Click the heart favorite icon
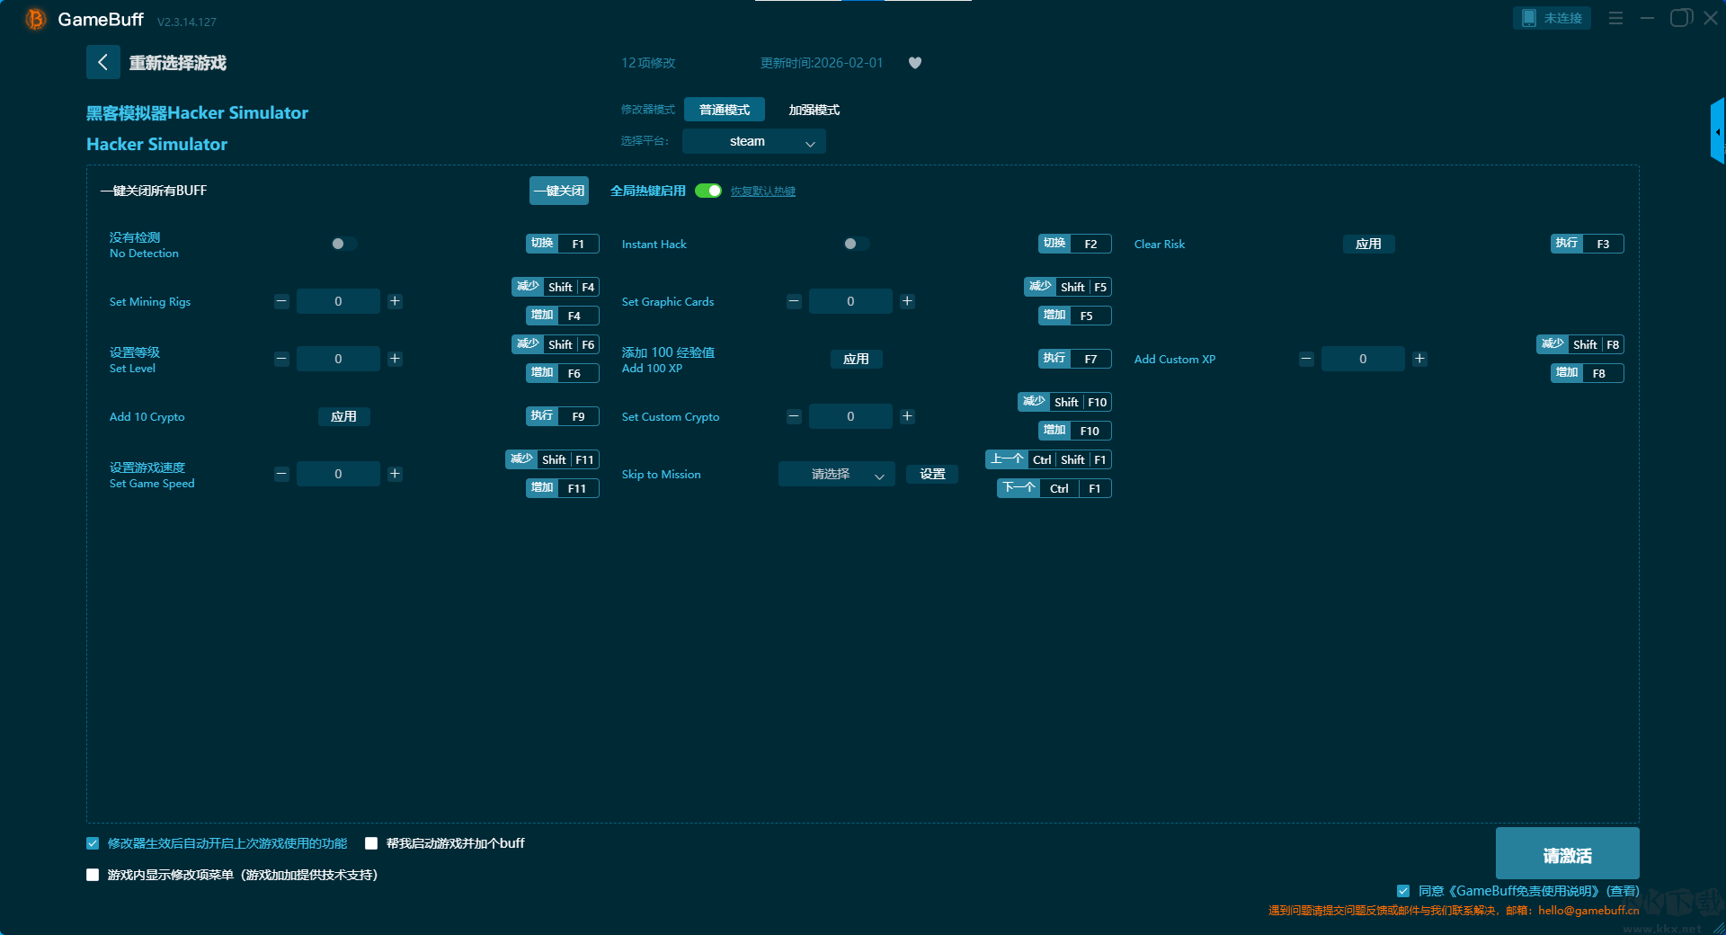Screen dimensions: 1726x935 click(x=915, y=63)
